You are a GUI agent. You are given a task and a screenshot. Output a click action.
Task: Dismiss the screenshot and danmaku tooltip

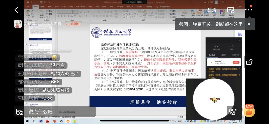(249, 24)
